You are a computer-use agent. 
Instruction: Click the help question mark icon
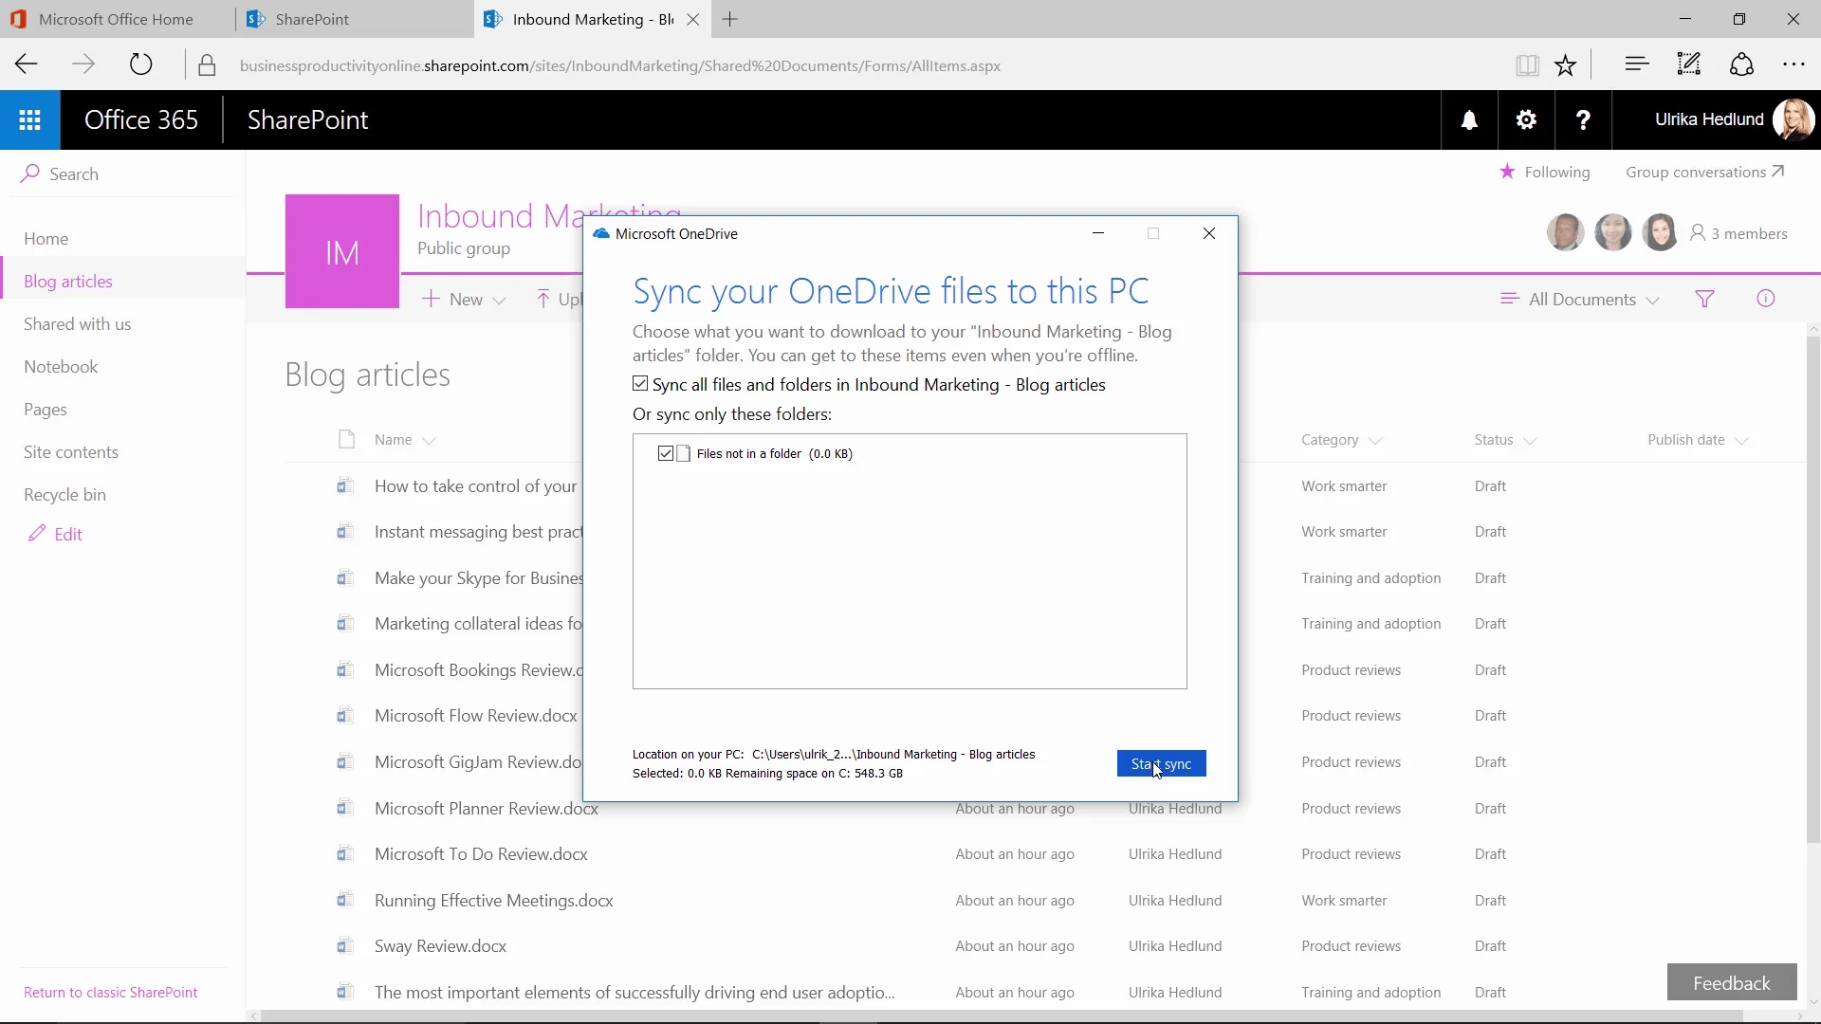click(1583, 120)
